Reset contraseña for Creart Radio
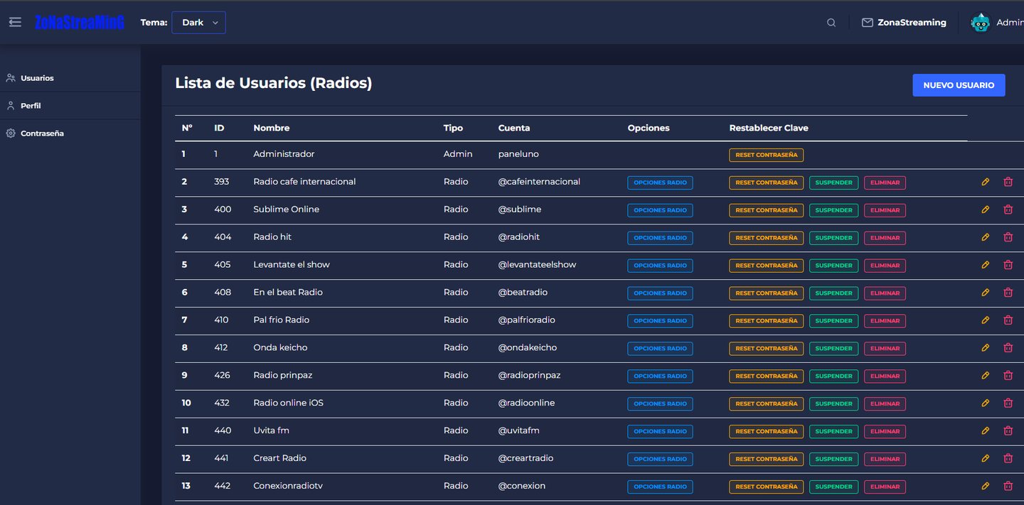 tap(766, 460)
